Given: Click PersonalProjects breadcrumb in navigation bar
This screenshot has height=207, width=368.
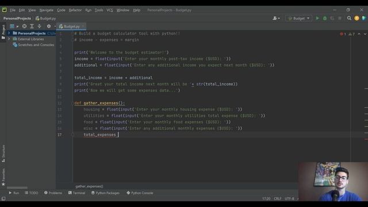Looking at the screenshot, I should [x=17, y=18].
